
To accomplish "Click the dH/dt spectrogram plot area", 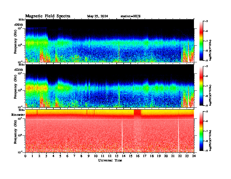I will [x=110, y=41].
